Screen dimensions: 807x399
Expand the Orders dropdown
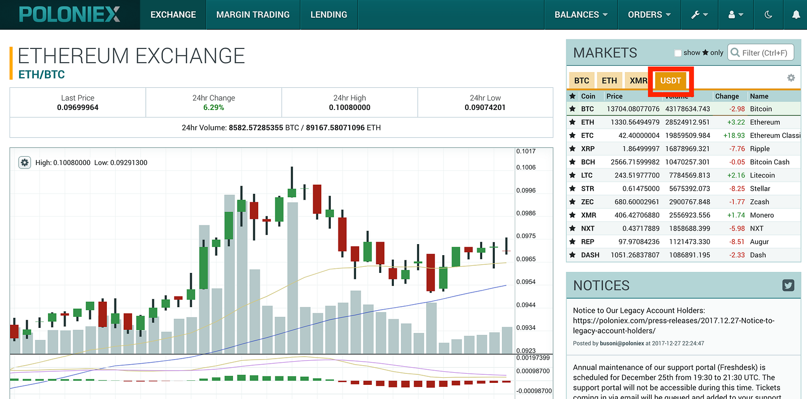point(649,15)
